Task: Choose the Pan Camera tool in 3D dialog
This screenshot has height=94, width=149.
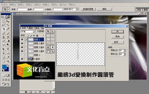Action: click(x=48, y=47)
